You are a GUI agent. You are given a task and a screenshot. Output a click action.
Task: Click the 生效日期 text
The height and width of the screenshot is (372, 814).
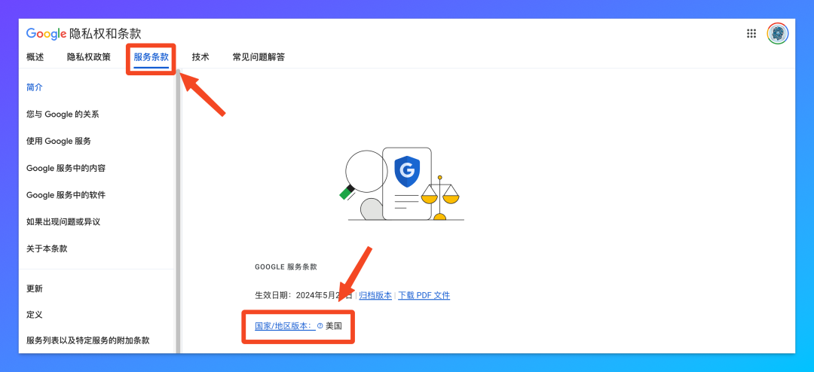(x=304, y=296)
